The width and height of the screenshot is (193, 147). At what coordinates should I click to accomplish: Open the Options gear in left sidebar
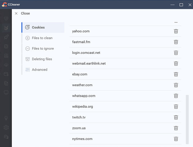6,128
